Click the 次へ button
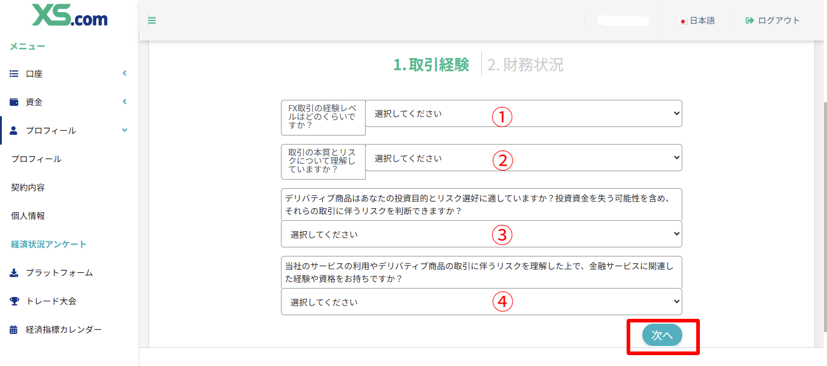The image size is (827, 366). 663,335
